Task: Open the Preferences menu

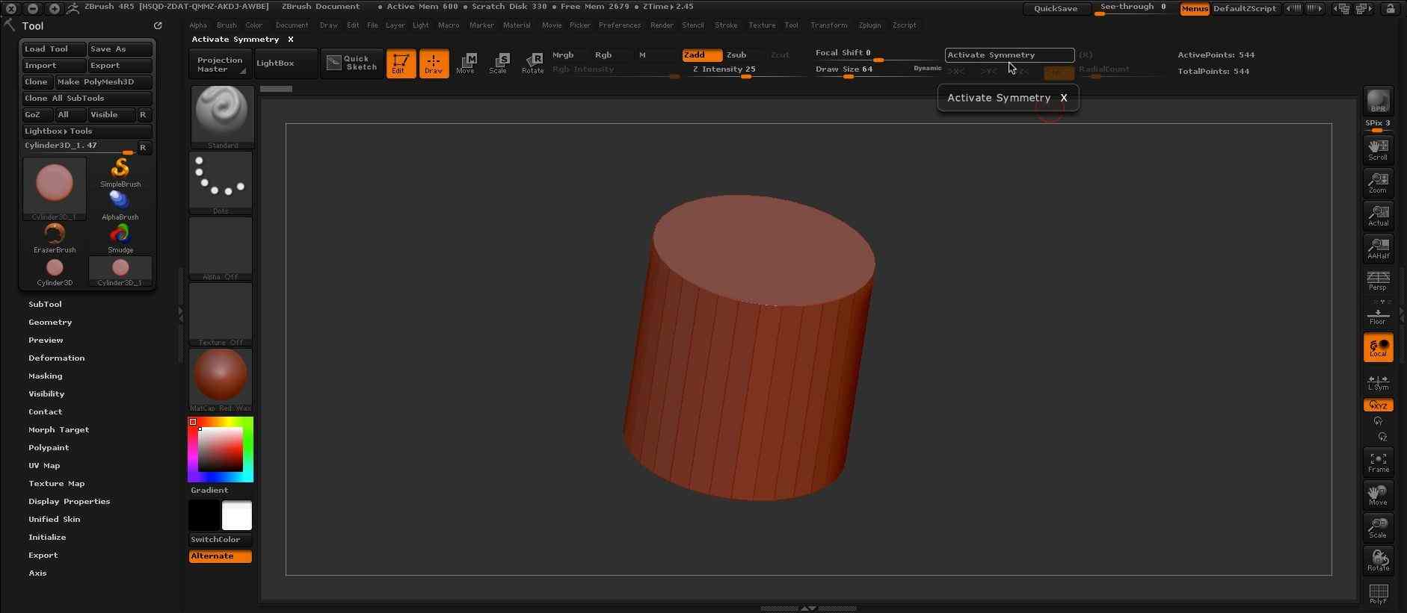Action: (x=619, y=25)
